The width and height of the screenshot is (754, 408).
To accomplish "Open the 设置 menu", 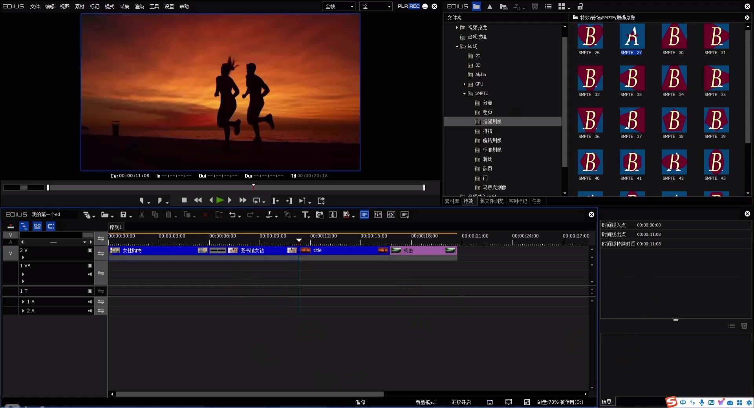I will [169, 6].
